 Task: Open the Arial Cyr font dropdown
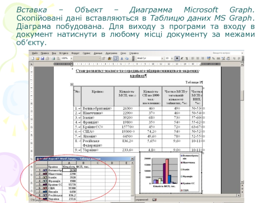click(162, 59)
